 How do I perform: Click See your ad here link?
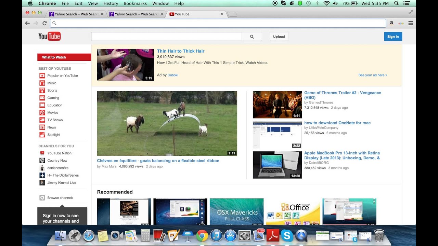(x=373, y=75)
